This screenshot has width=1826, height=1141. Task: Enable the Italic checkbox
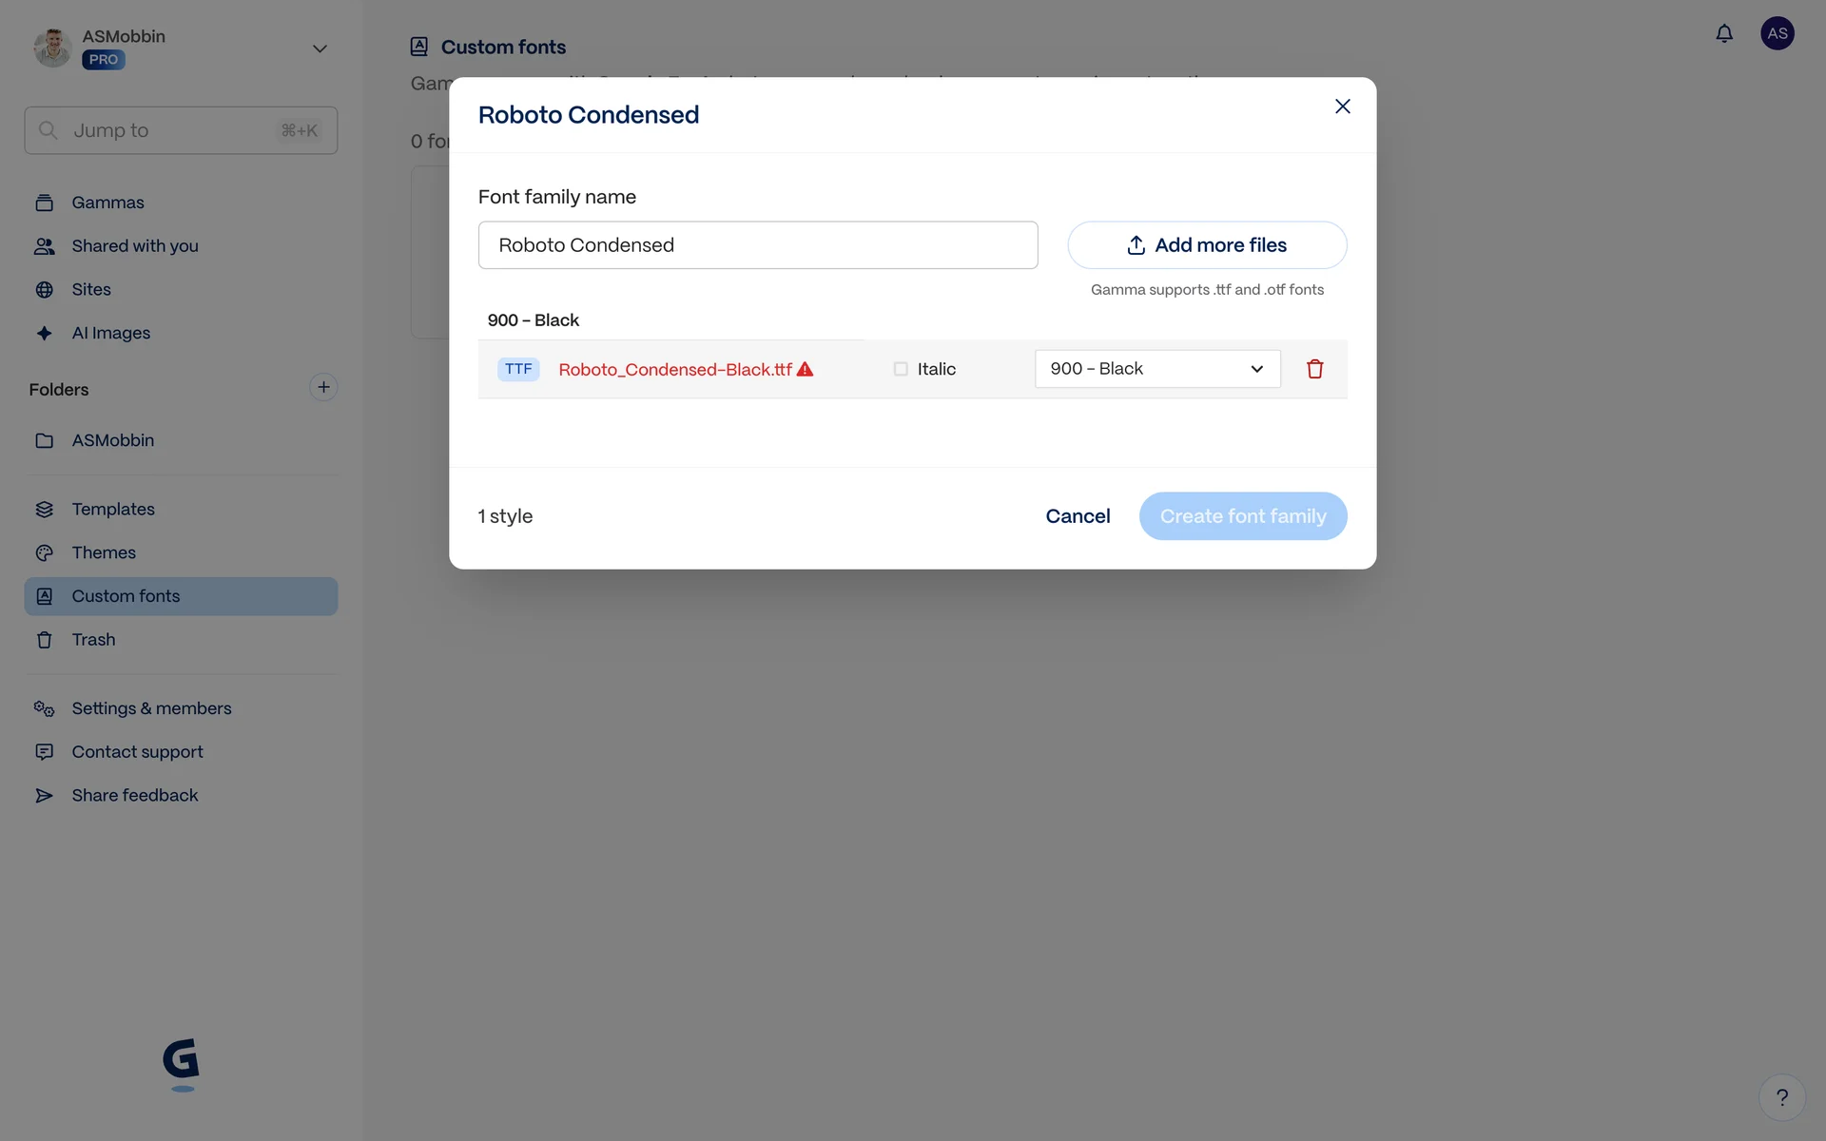pos(901,369)
